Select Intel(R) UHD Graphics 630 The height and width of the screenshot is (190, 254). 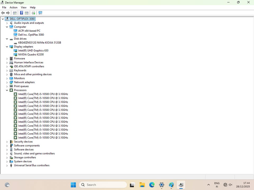[33, 51]
